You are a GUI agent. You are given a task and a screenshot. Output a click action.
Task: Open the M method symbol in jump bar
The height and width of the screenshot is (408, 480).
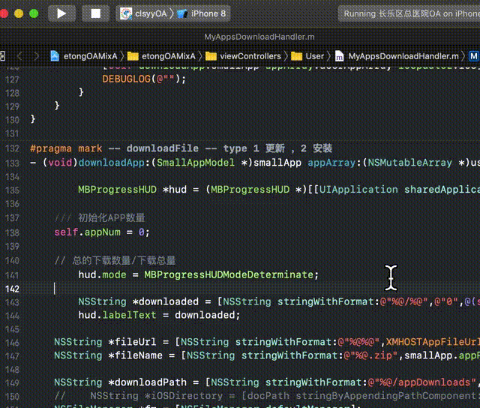tap(473, 56)
